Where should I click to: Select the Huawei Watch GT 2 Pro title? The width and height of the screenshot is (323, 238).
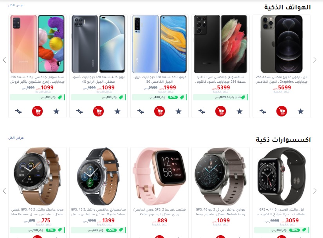point(221,212)
